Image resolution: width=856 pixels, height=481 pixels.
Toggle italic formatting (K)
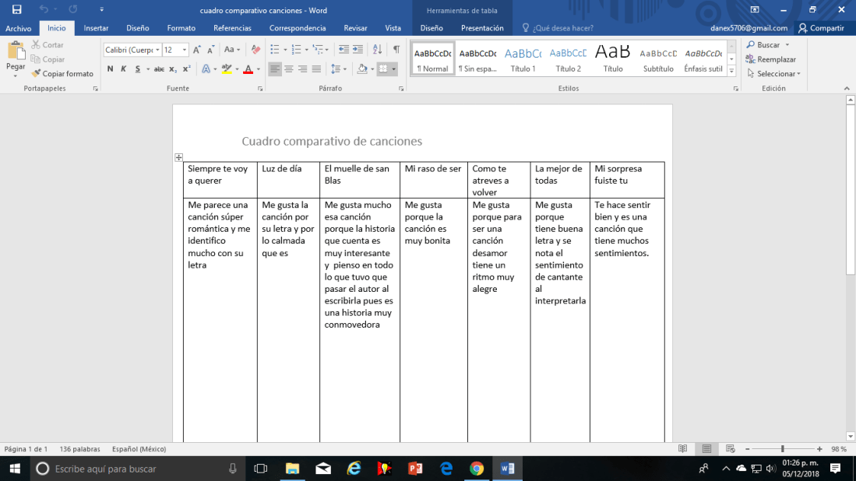123,69
